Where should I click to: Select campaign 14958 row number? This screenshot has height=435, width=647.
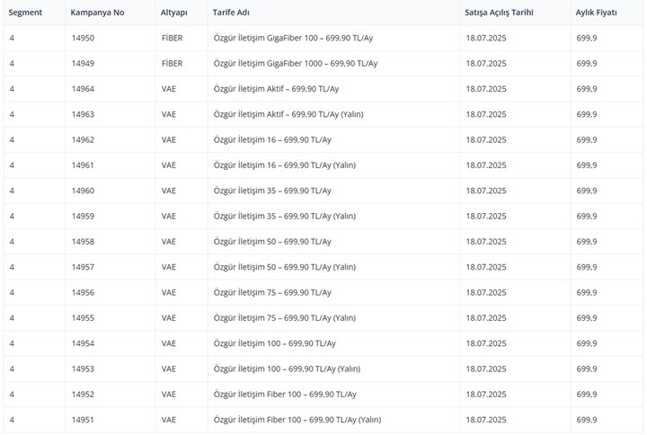tap(83, 242)
